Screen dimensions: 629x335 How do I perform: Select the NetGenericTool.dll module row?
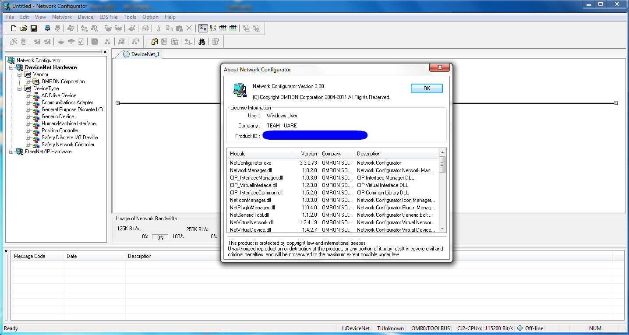point(333,215)
